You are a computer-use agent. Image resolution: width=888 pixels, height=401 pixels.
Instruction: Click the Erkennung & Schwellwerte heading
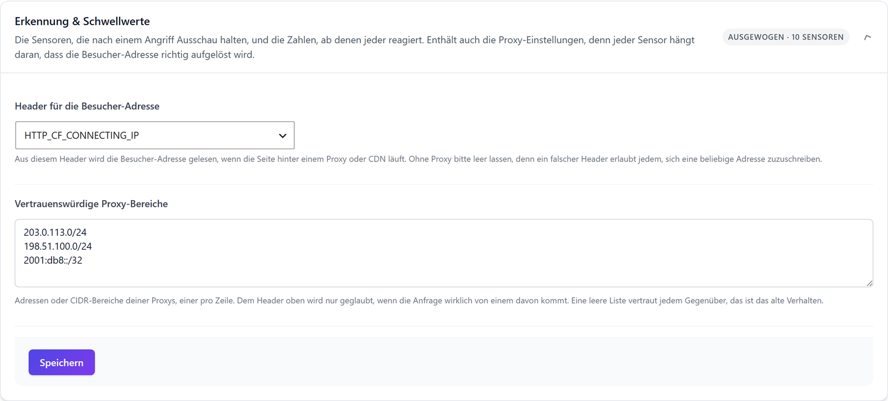click(x=82, y=22)
